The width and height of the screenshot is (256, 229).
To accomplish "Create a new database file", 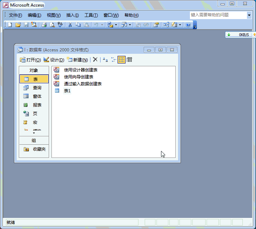I will coord(10,25).
